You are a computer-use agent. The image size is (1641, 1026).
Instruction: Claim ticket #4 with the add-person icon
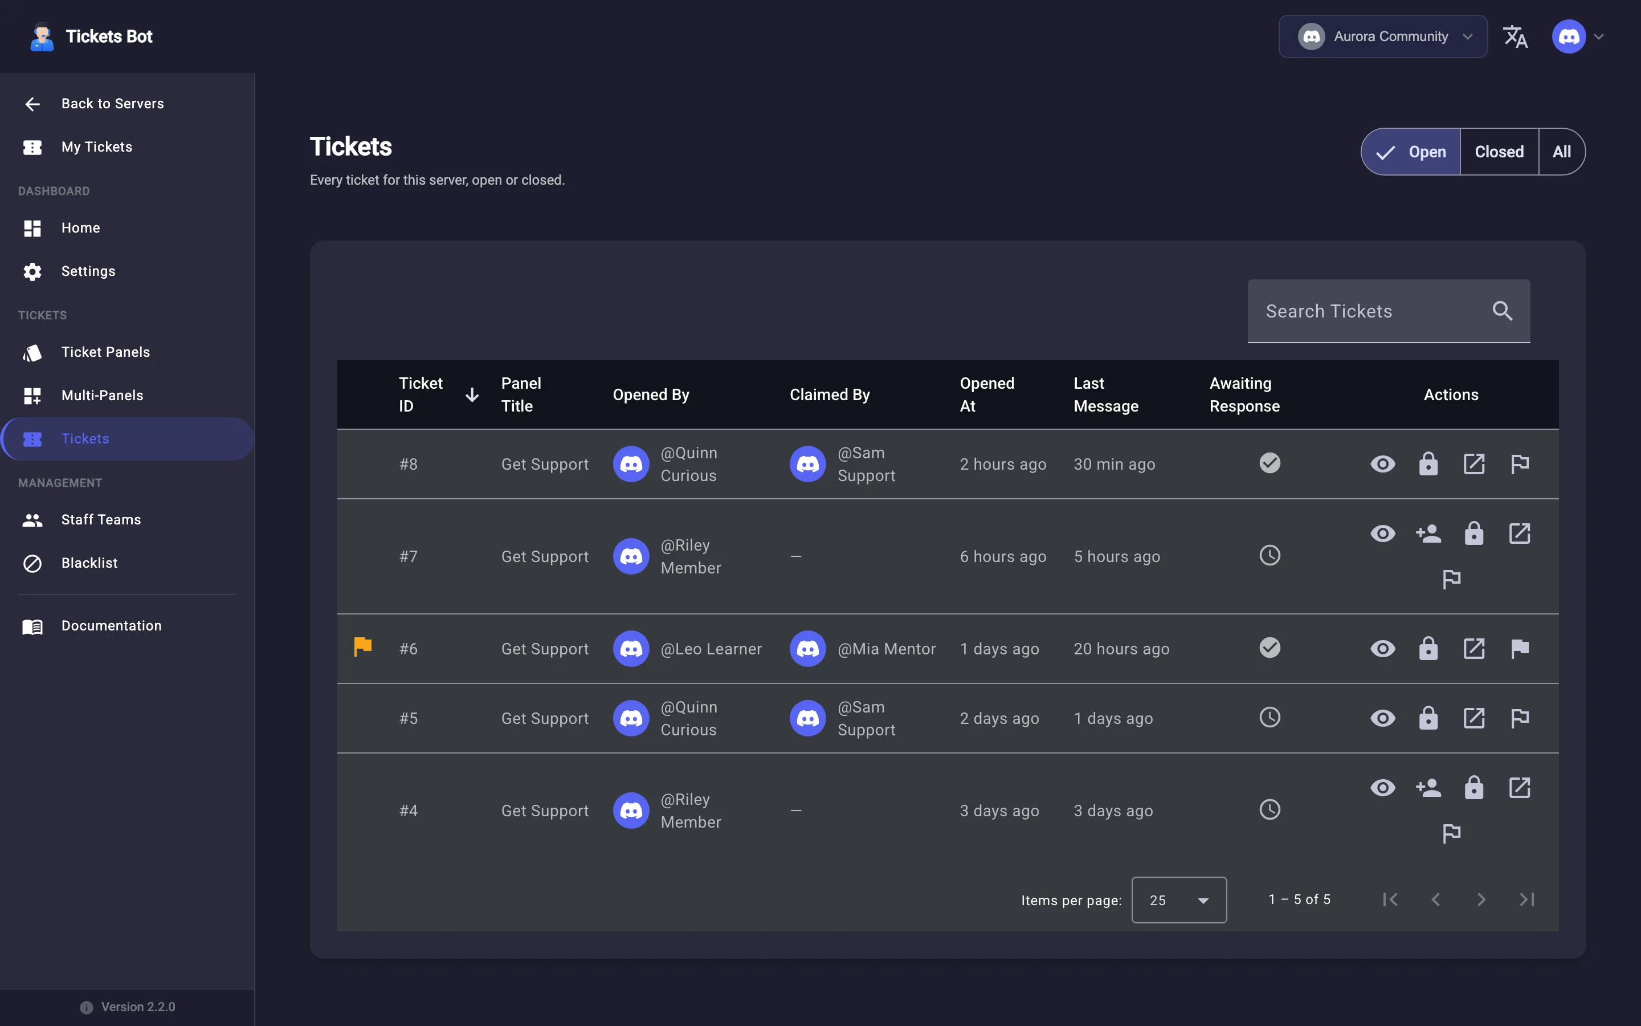click(1428, 788)
